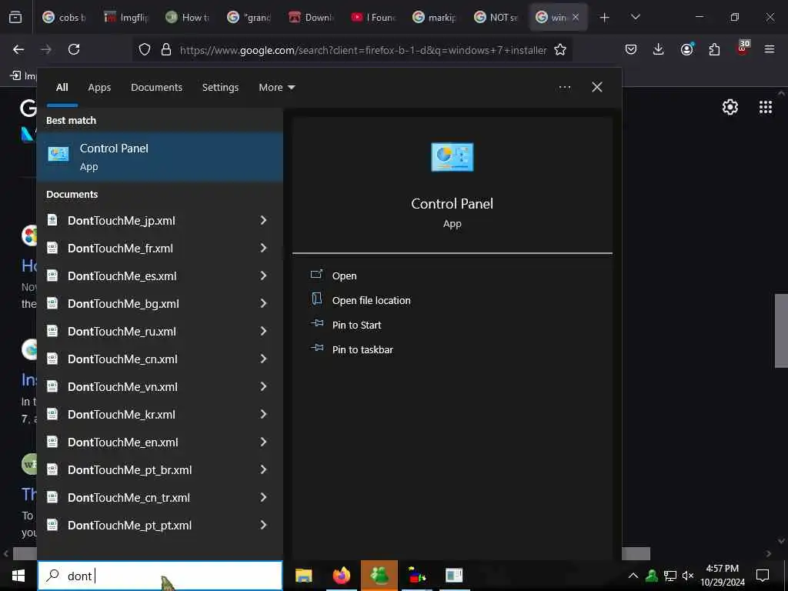Open search panel options ellipsis

564,88
